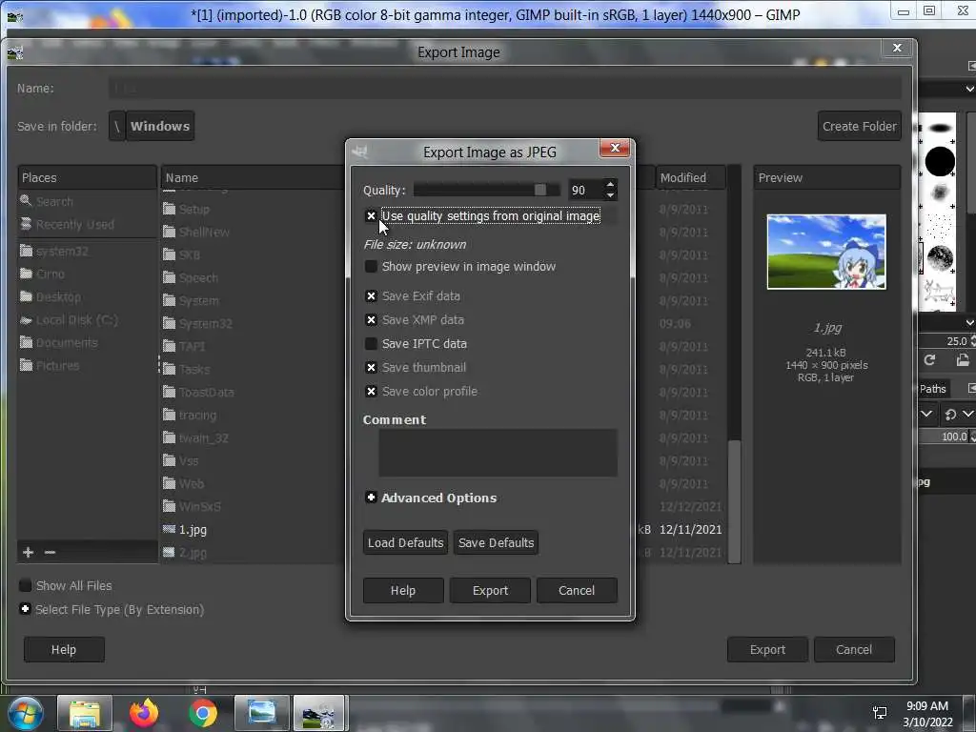
Task: Open Windows Explorer from the taskbar
Action: pos(85,713)
